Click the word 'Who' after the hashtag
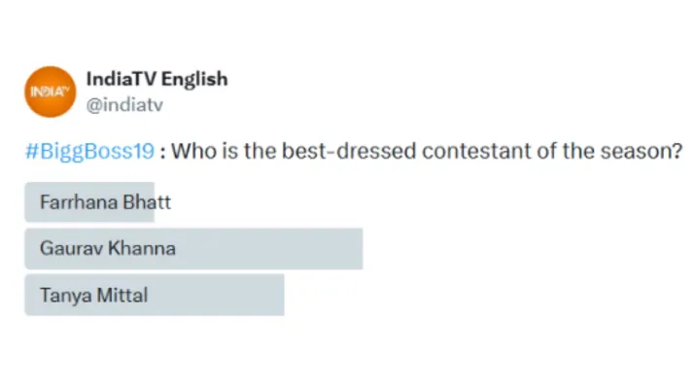This screenshot has height=391, width=695. [193, 154]
